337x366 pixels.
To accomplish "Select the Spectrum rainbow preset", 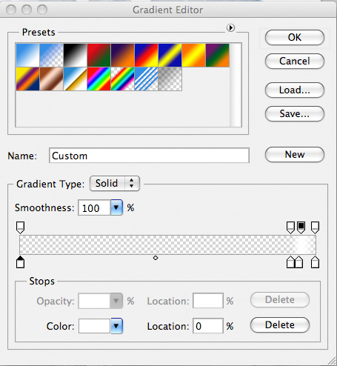I will pos(99,79).
